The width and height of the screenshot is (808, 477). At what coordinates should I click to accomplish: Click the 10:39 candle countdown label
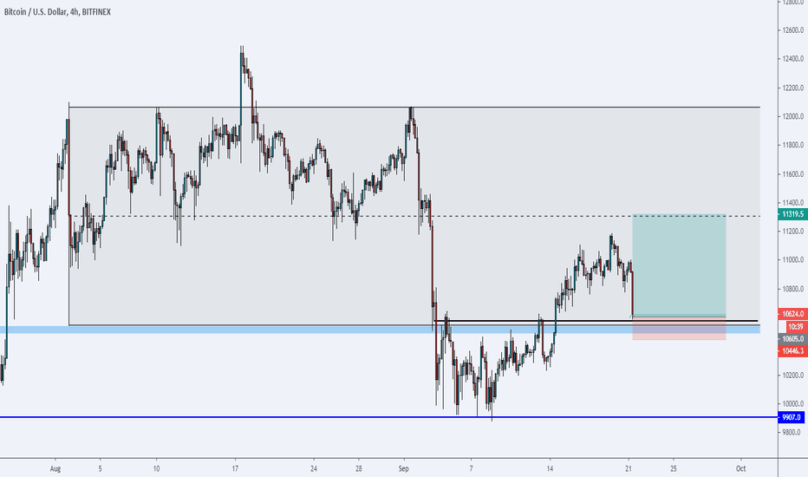[797, 326]
